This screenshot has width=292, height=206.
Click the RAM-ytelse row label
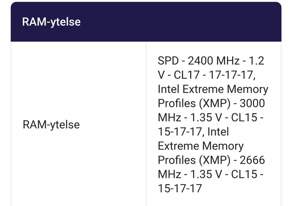51,124
